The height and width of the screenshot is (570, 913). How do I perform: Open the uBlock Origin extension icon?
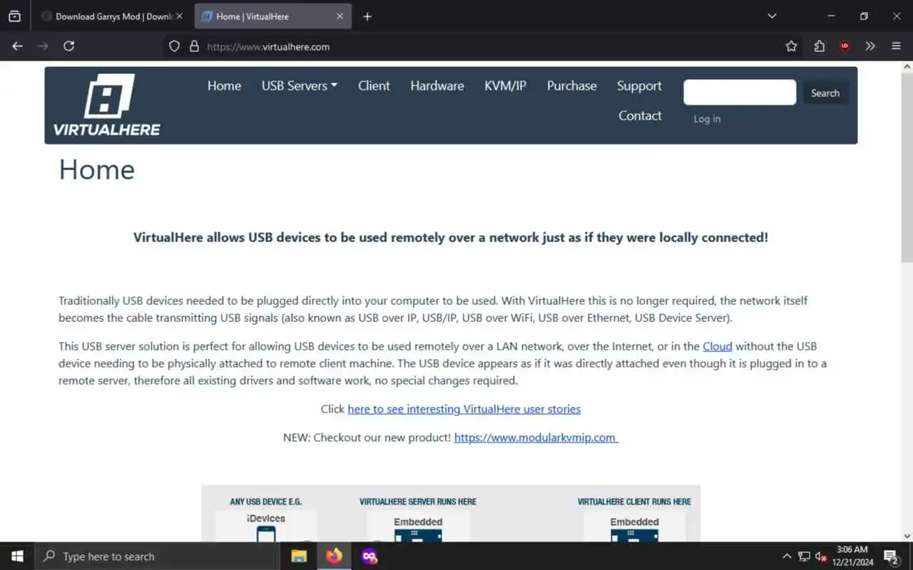(845, 46)
